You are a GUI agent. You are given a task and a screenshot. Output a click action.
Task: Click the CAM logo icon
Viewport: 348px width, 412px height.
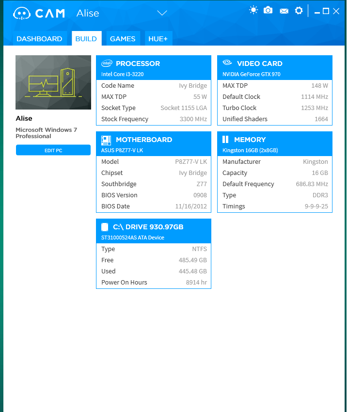pos(22,13)
